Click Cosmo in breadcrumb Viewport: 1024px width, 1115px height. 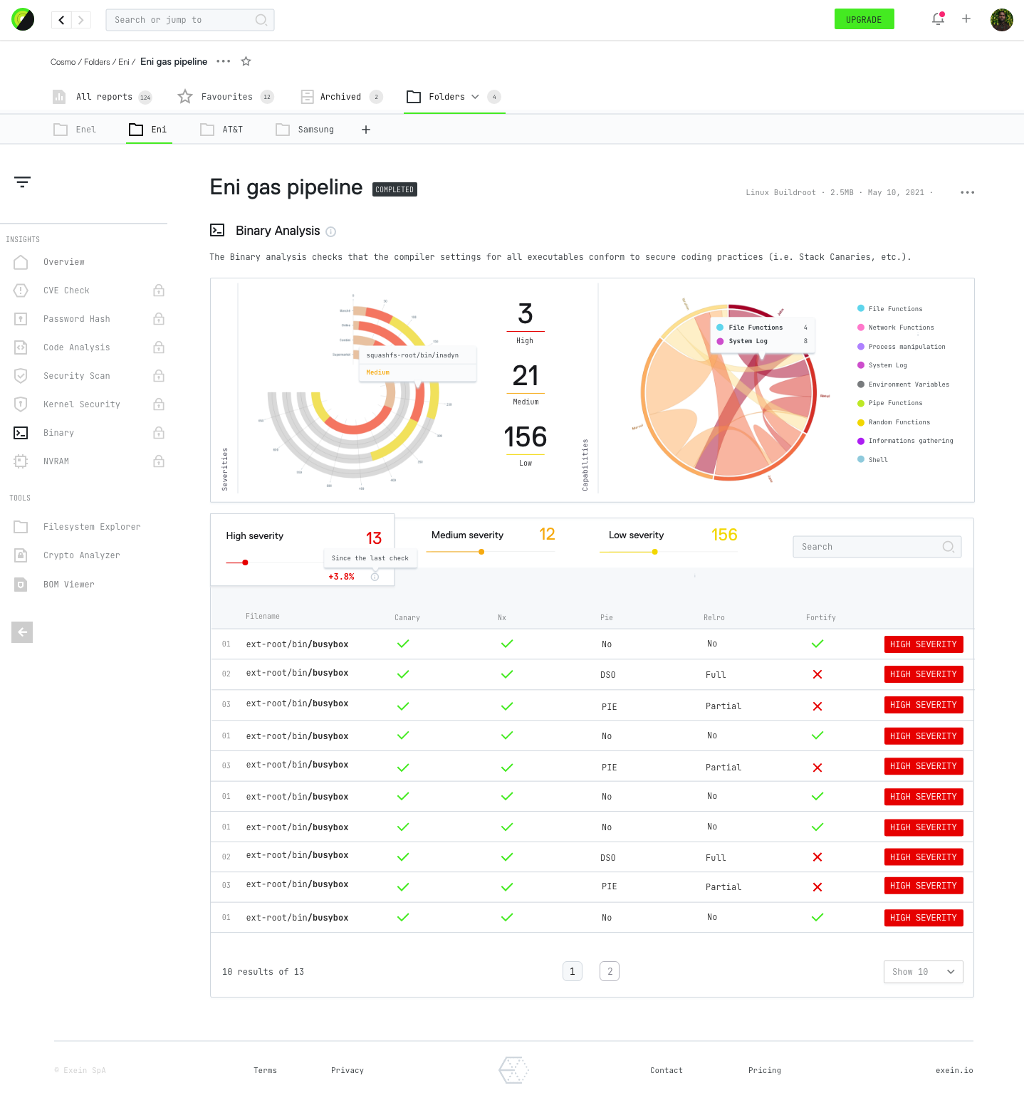click(63, 62)
